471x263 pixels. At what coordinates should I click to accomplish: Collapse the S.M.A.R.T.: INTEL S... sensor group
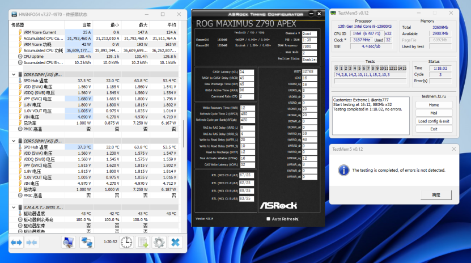(x=14, y=207)
